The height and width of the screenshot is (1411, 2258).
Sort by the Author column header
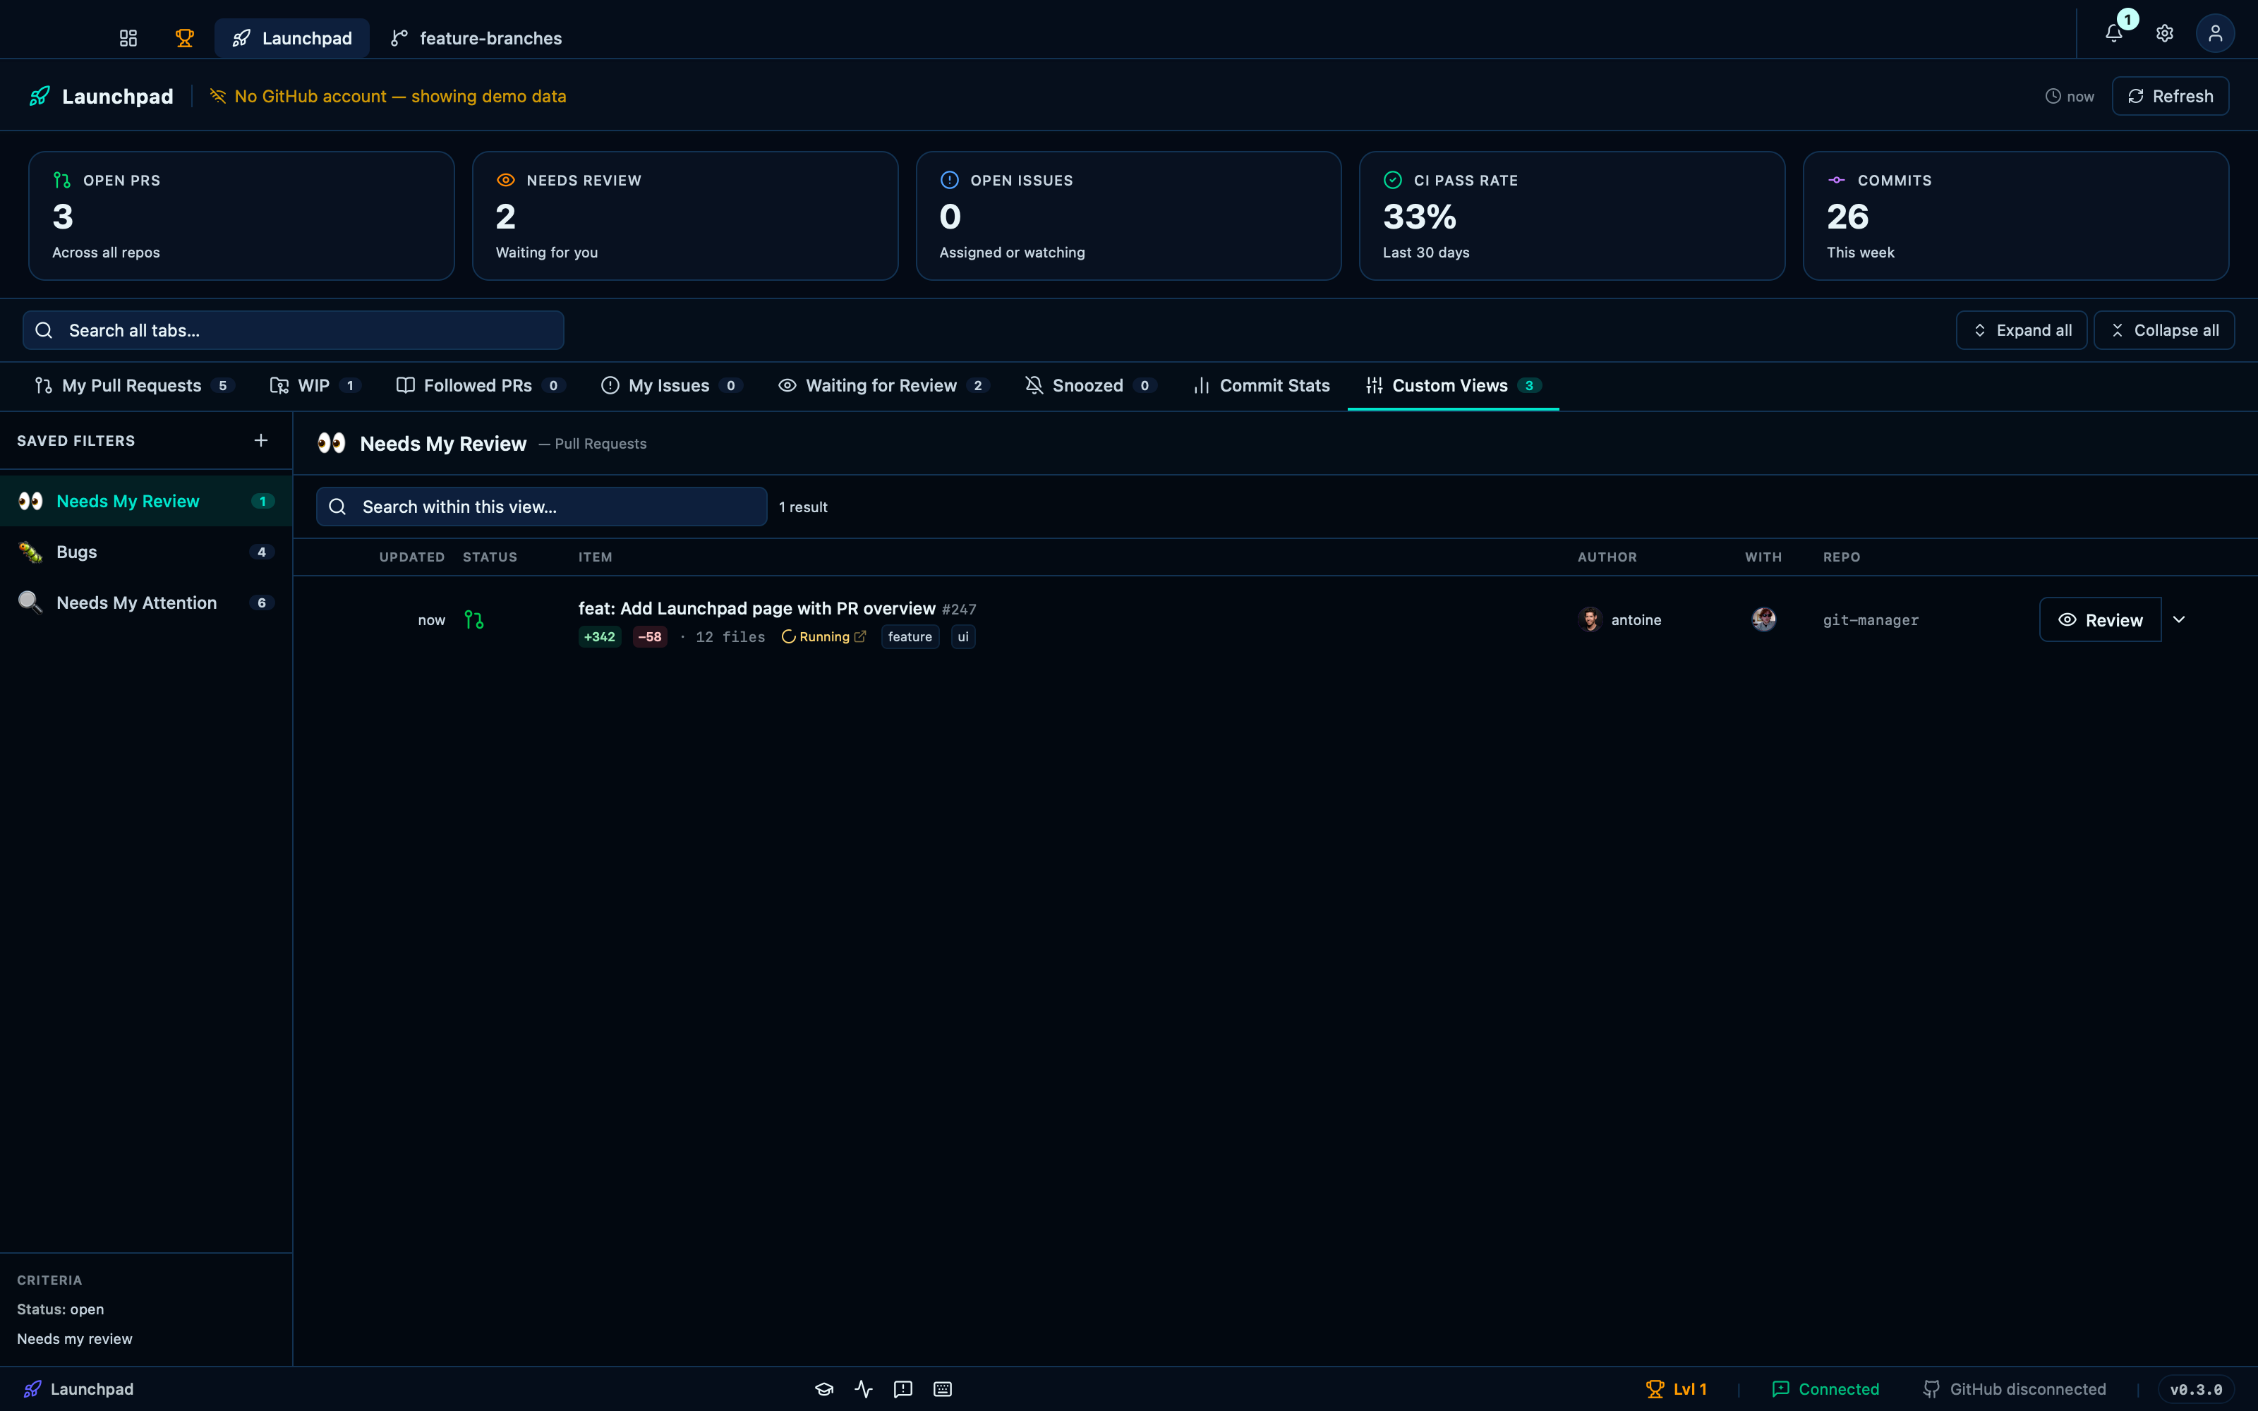1607,557
